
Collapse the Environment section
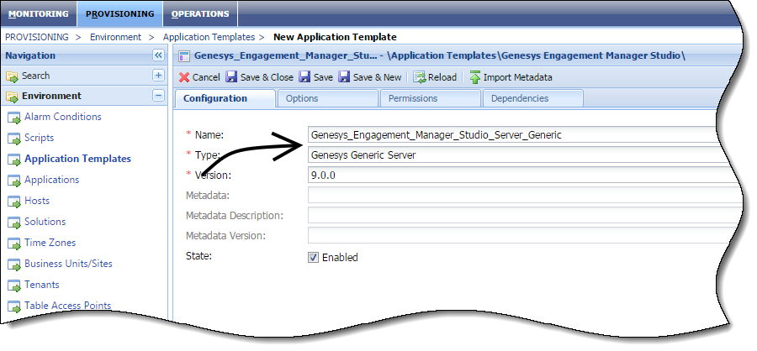coord(158,96)
